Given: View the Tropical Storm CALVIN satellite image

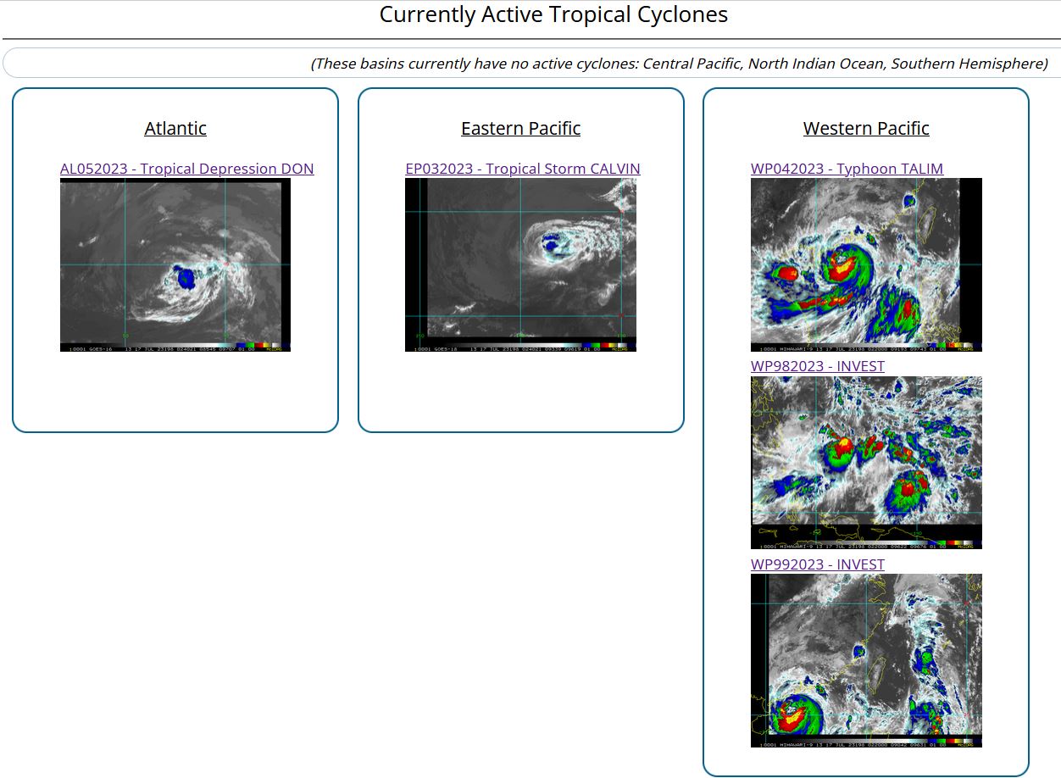Looking at the screenshot, I should [x=520, y=264].
